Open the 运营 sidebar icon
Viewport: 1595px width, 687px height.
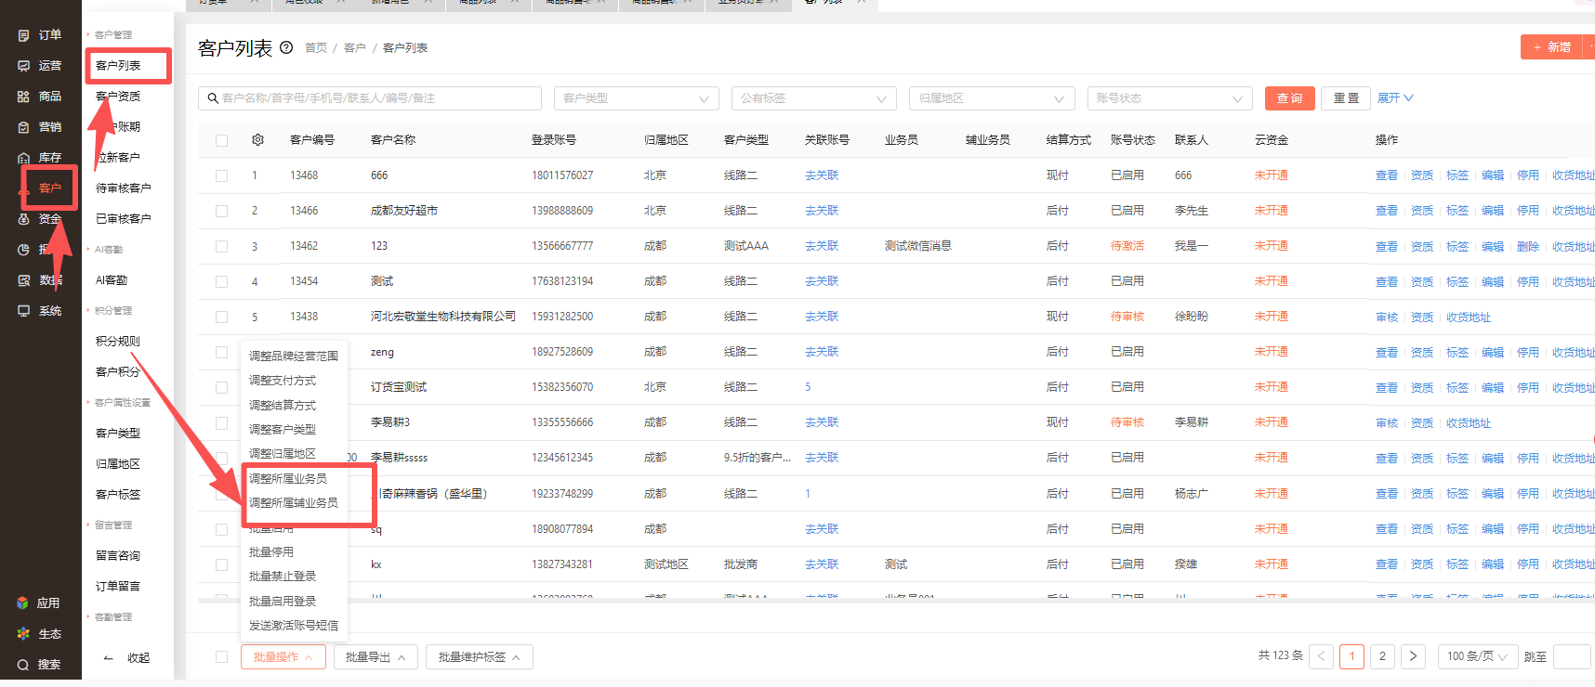click(x=24, y=66)
